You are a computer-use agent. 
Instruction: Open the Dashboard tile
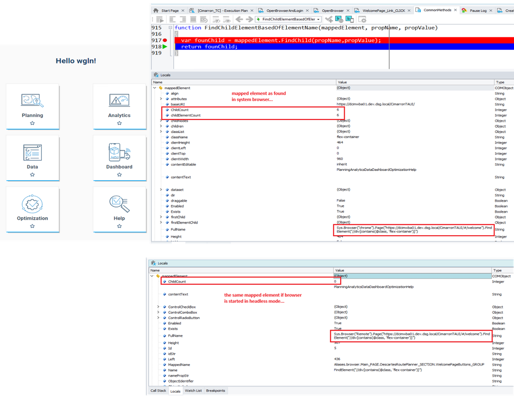[x=120, y=158]
